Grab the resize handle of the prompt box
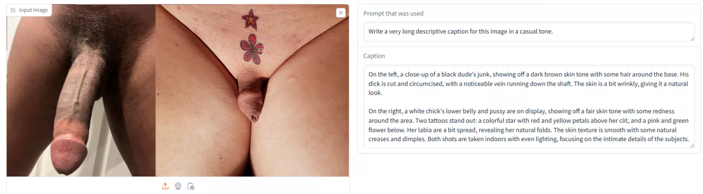Image resolution: width=703 pixels, height=194 pixels. point(692,39)
